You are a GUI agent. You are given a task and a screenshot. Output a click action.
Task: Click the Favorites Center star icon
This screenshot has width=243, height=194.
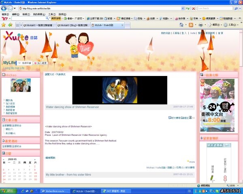(3, 25)
